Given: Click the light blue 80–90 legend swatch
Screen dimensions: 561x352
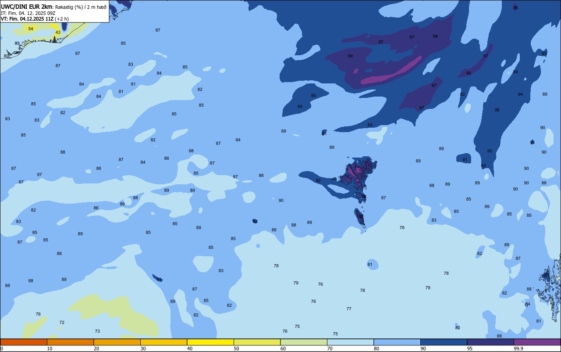Looking at the screenshot, I should (x=397, y=342).
